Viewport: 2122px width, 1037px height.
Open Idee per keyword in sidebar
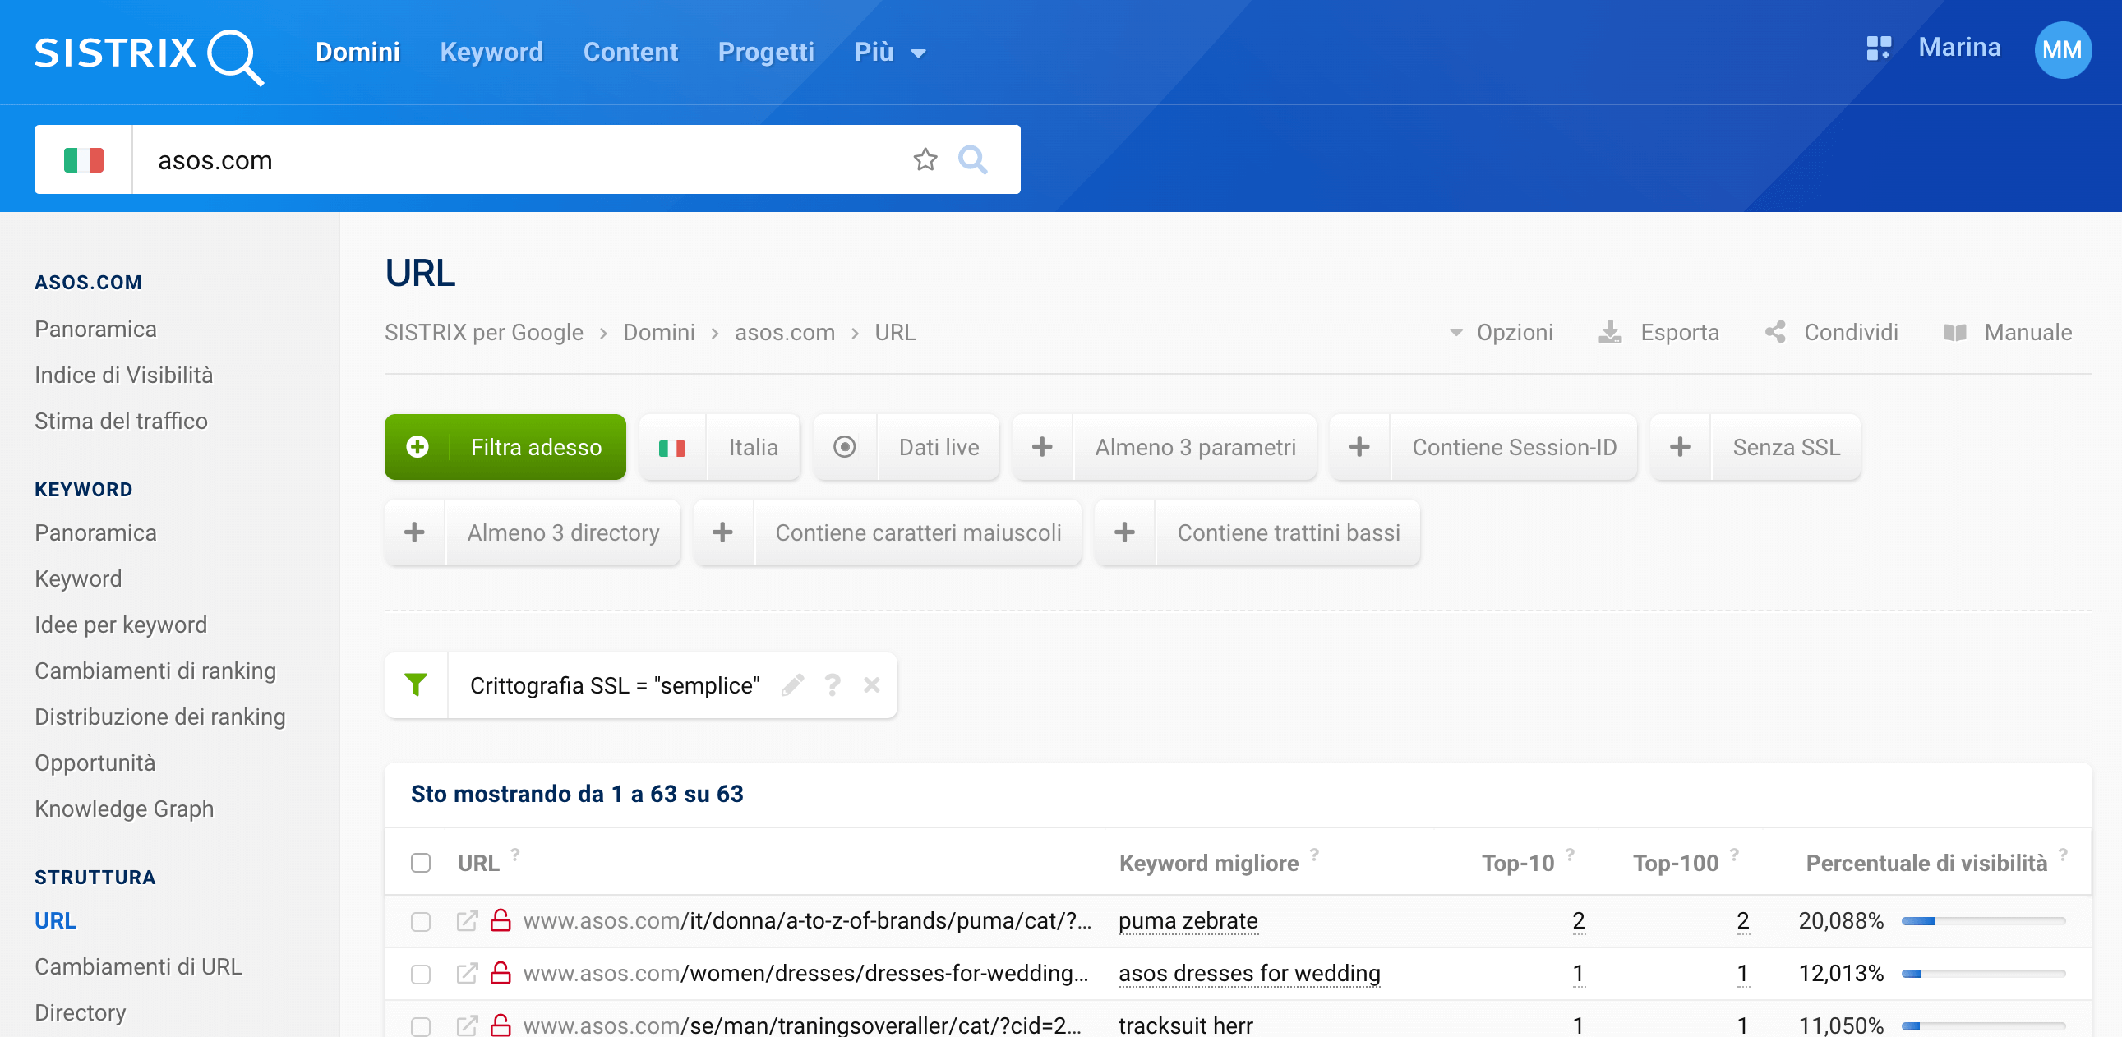[120, 625]
